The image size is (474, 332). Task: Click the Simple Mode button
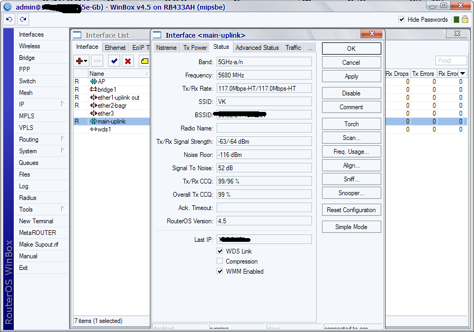351,227
